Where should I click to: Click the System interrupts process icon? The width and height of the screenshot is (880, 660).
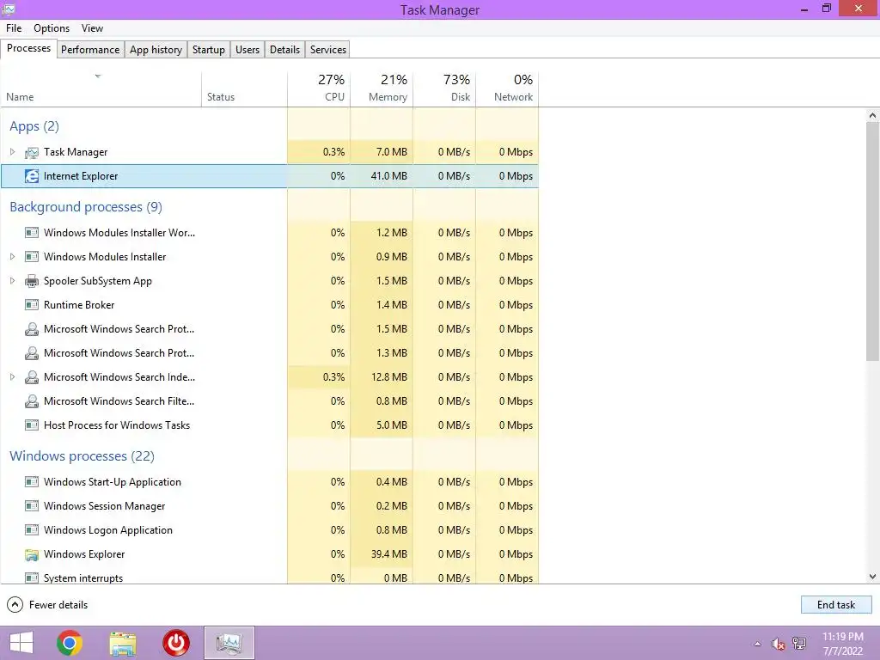coord(32,577)
